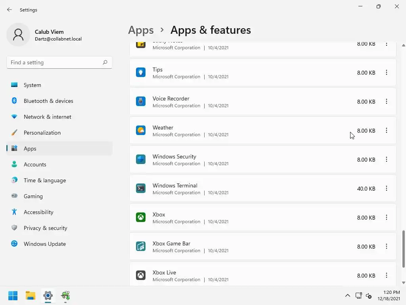Click the Xbox Live app icon
Screen dimensions: 406x305
click(141, 276)
